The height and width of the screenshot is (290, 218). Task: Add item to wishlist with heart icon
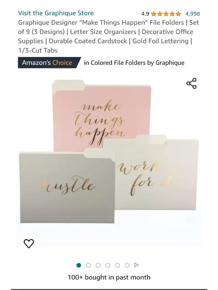point(29,243)
